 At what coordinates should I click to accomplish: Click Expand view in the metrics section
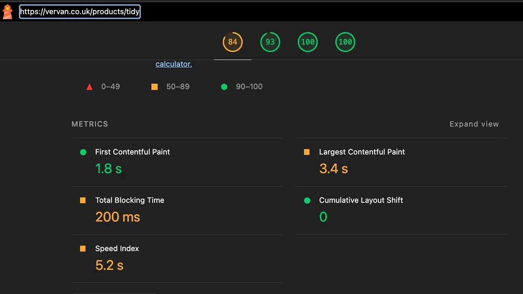pos(474,124)
